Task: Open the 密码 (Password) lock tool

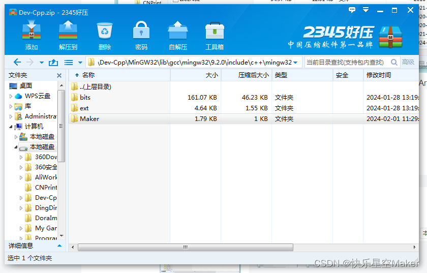Action: (x=141, y=30)
